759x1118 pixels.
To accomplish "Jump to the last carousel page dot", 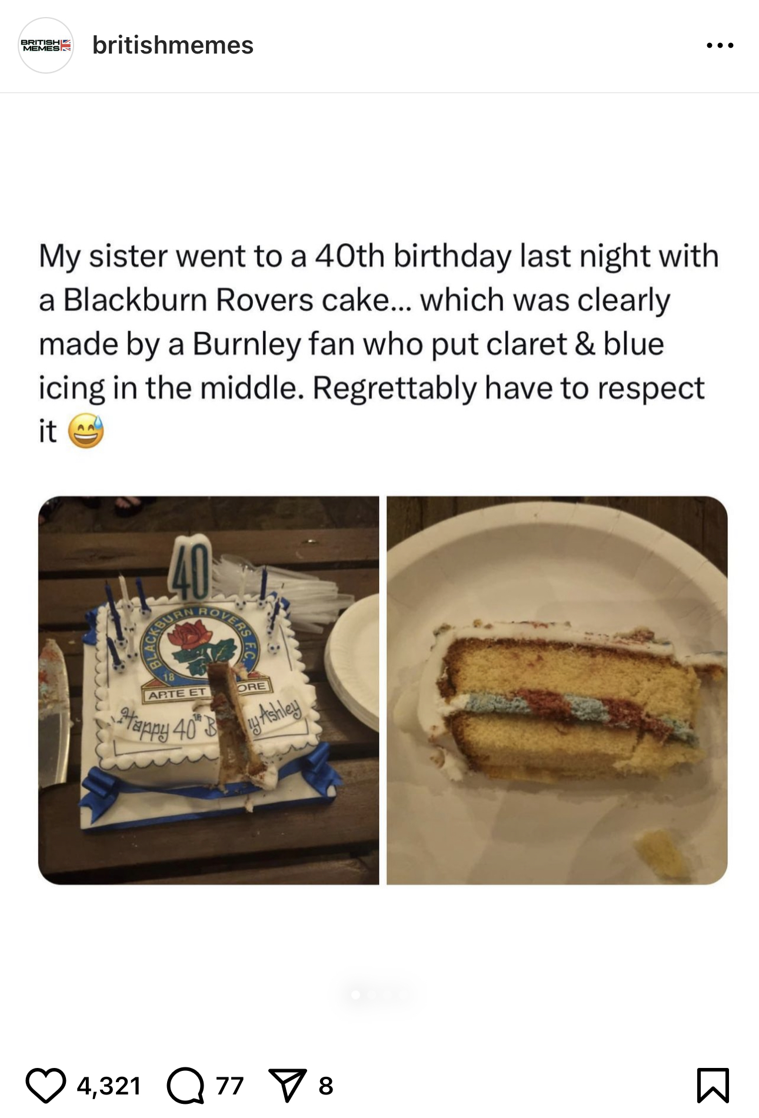I will pos(404,994).
